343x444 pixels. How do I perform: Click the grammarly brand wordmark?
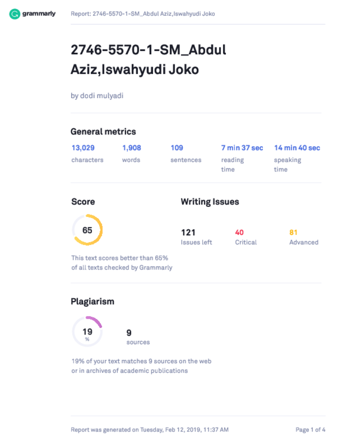point(39,14)
